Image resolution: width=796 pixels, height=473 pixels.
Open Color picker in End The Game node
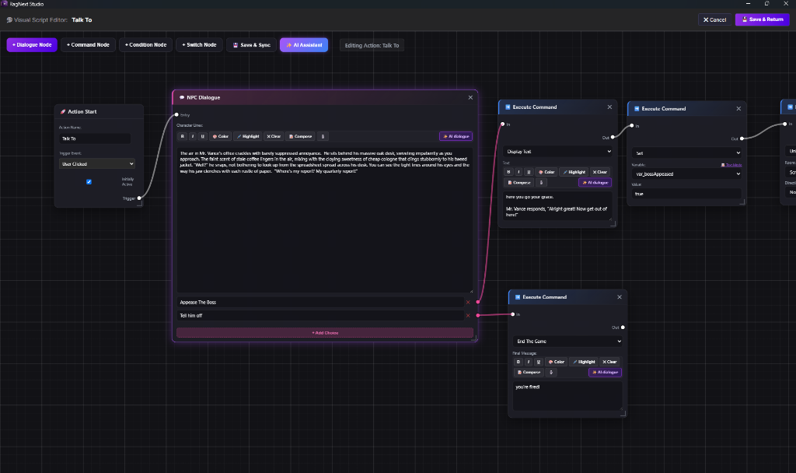pos(556,362)
